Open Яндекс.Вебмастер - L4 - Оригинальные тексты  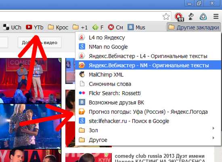click(x=148, y=56)
